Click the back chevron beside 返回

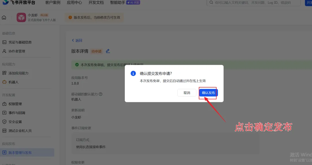pyautogui.click(x=73, y=40)
